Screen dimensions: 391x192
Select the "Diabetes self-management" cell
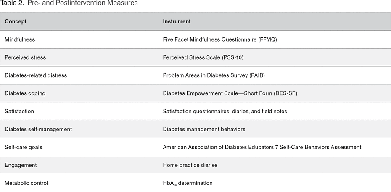[x=38, y=130]
